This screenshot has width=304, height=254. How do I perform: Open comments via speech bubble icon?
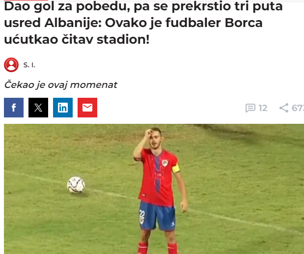[x=250, y=108]
